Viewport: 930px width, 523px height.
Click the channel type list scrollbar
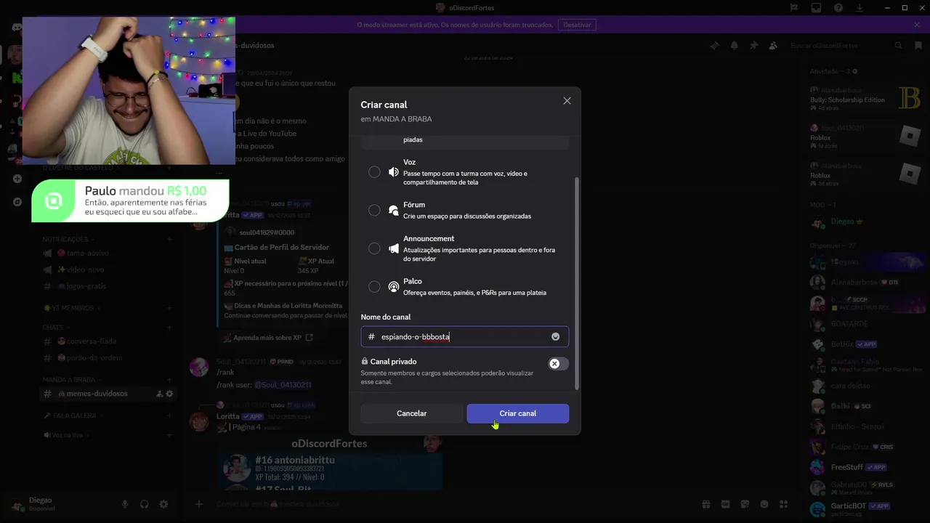pos(577,283)
